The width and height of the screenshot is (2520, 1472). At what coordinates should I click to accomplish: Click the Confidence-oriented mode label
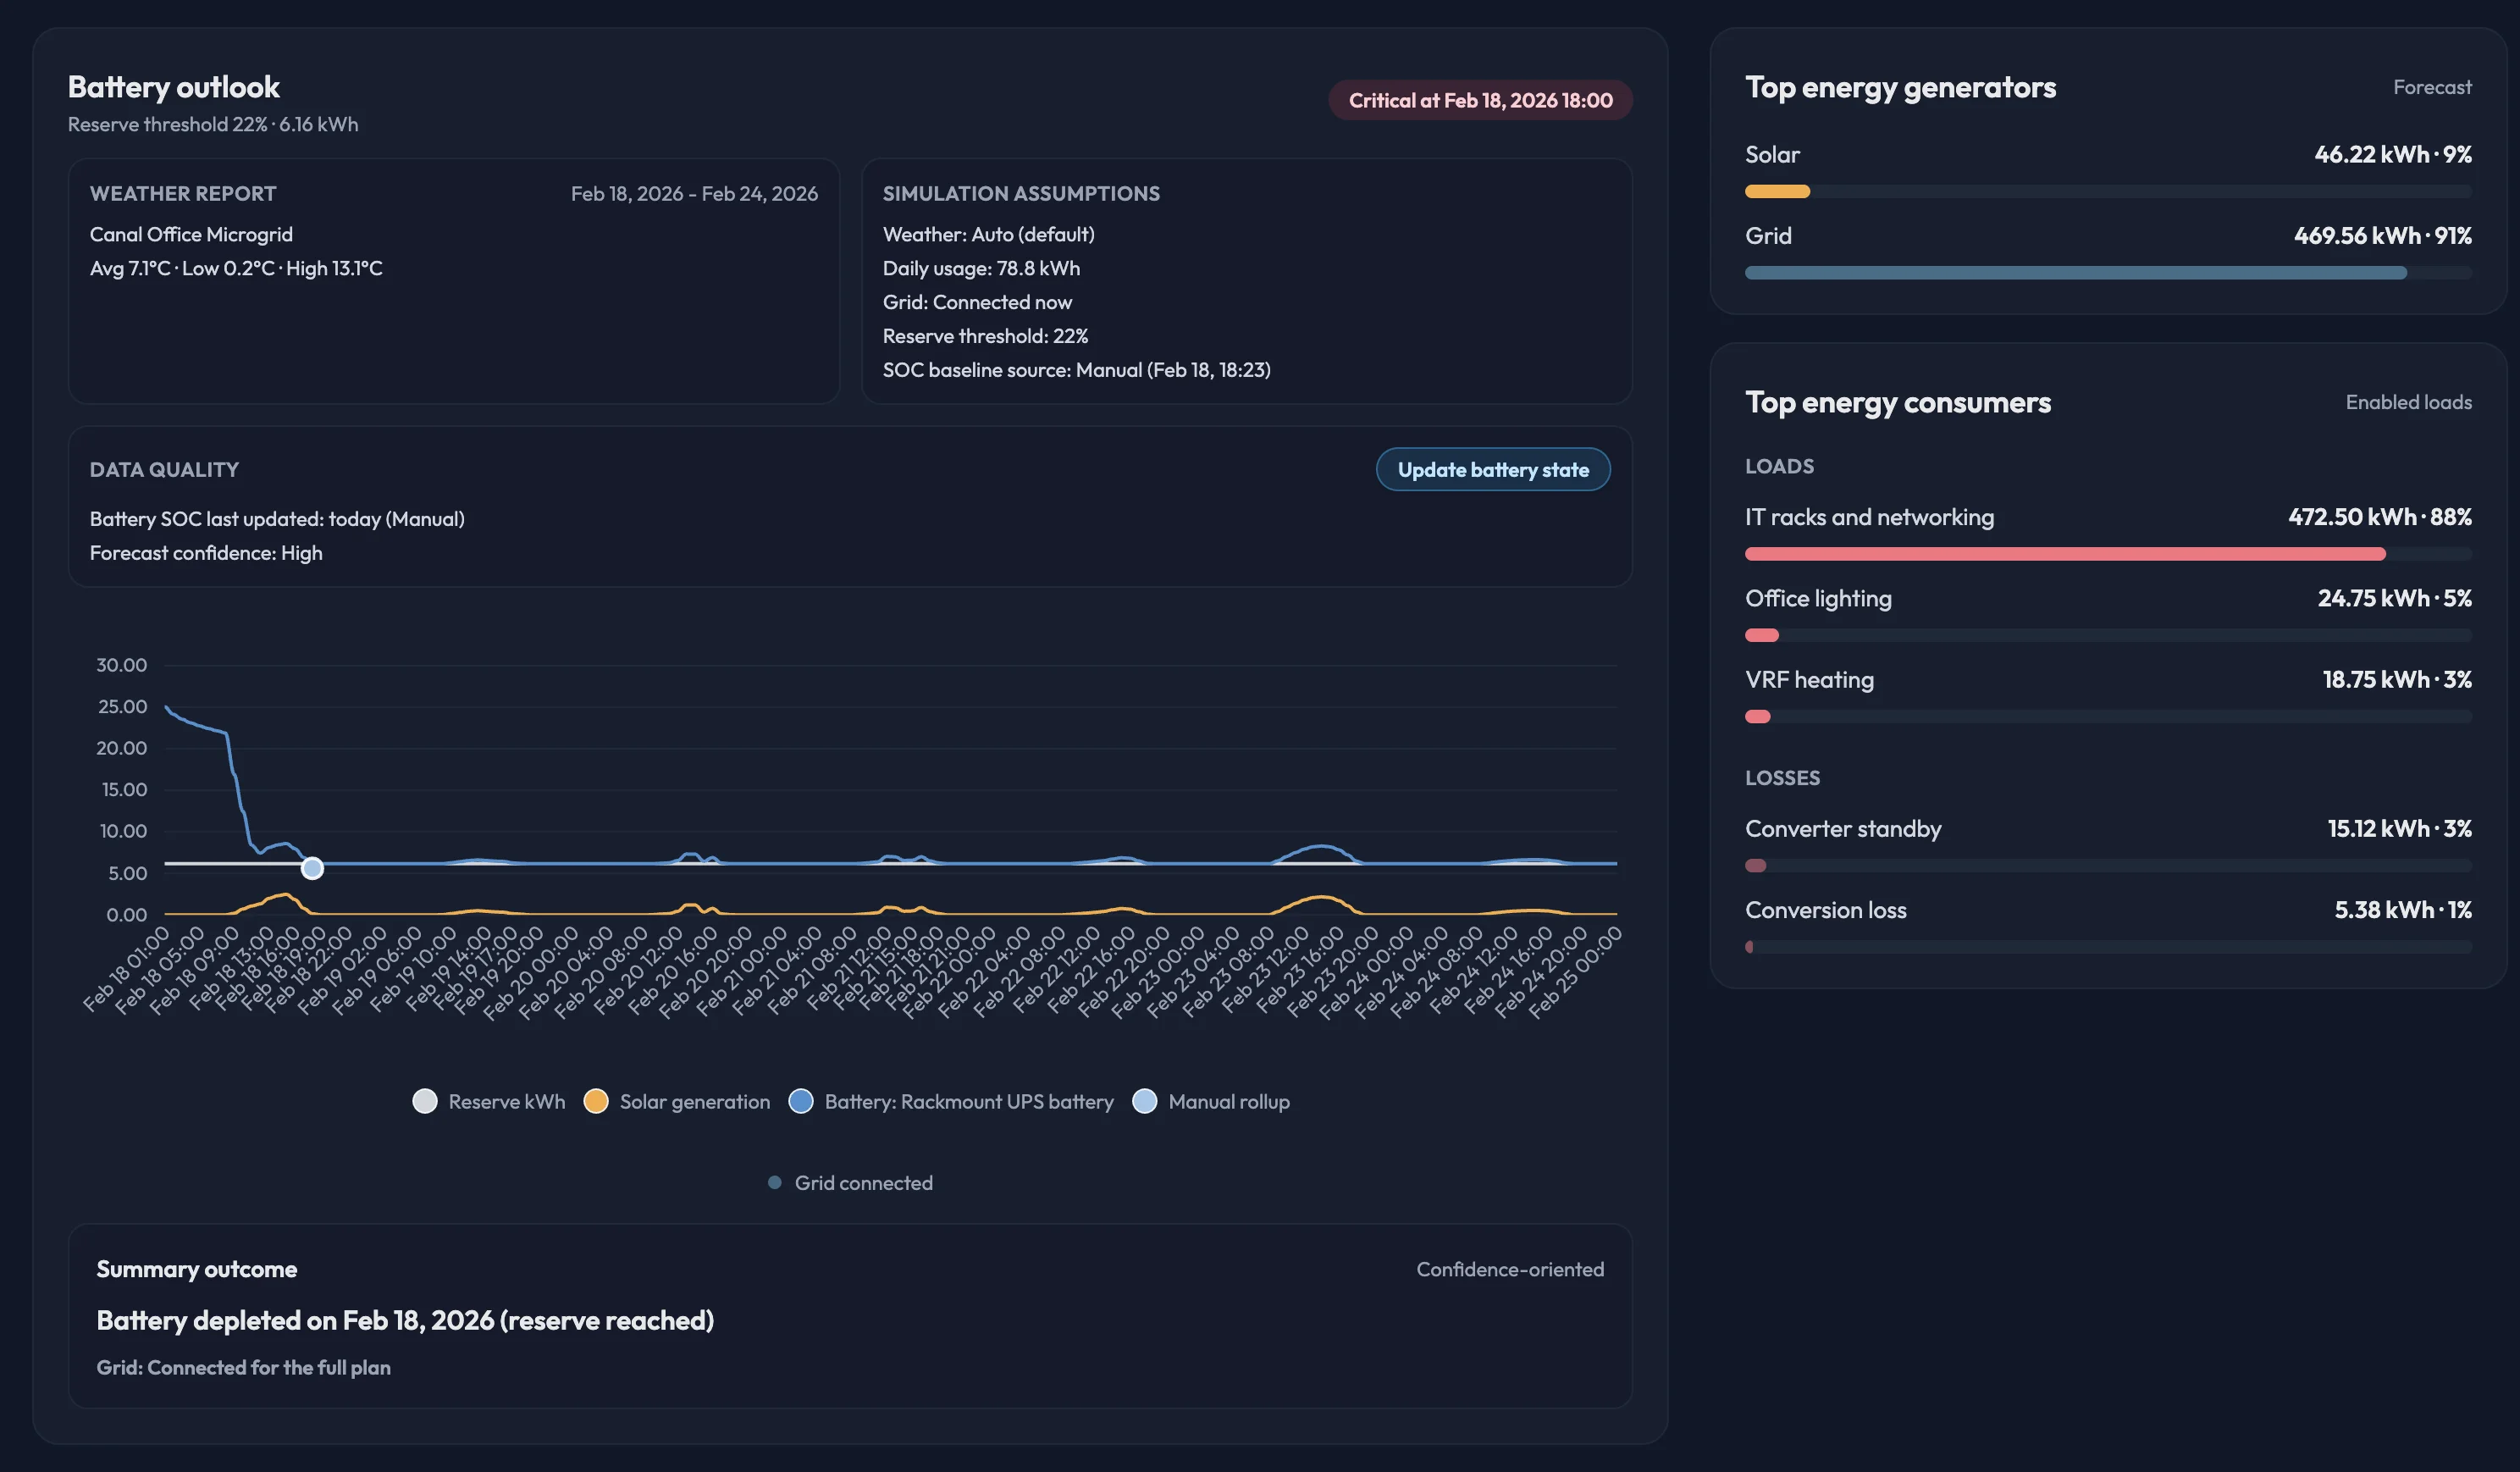click(1509, 1268)
